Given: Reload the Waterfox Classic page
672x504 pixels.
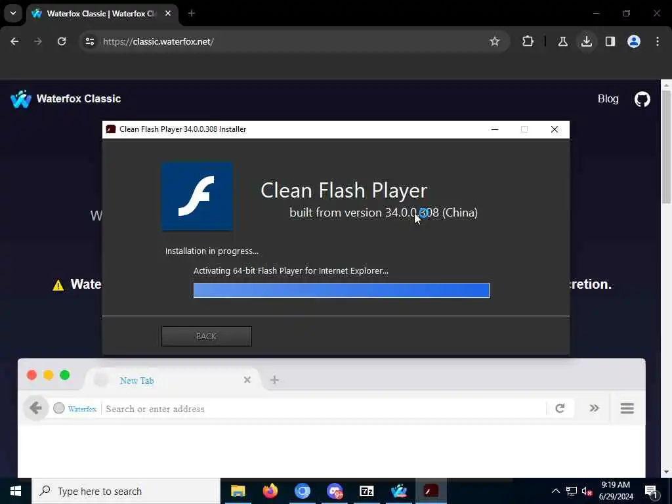Looking at the screenshot, I should pyautogui.click(x=62, y=41).
